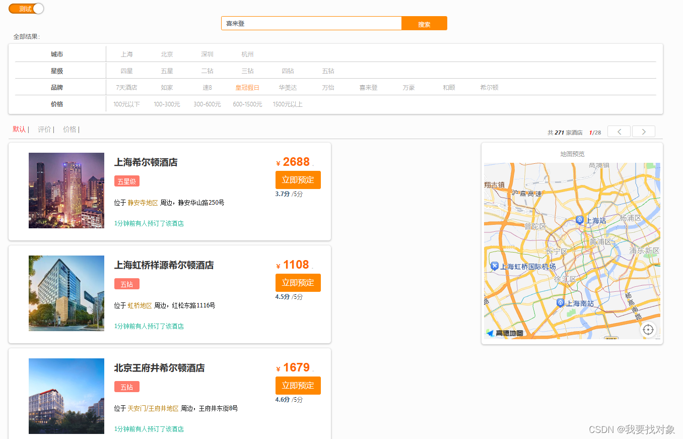683x439 pixels.
Task: Click 地图预览 heading
Action: tap(572, 154)
